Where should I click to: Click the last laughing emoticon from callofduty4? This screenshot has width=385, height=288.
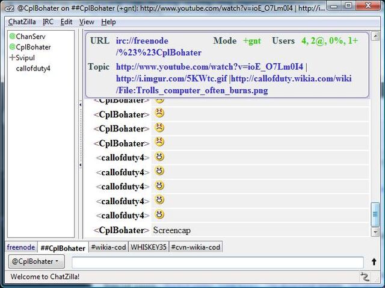tap(159, 214)
